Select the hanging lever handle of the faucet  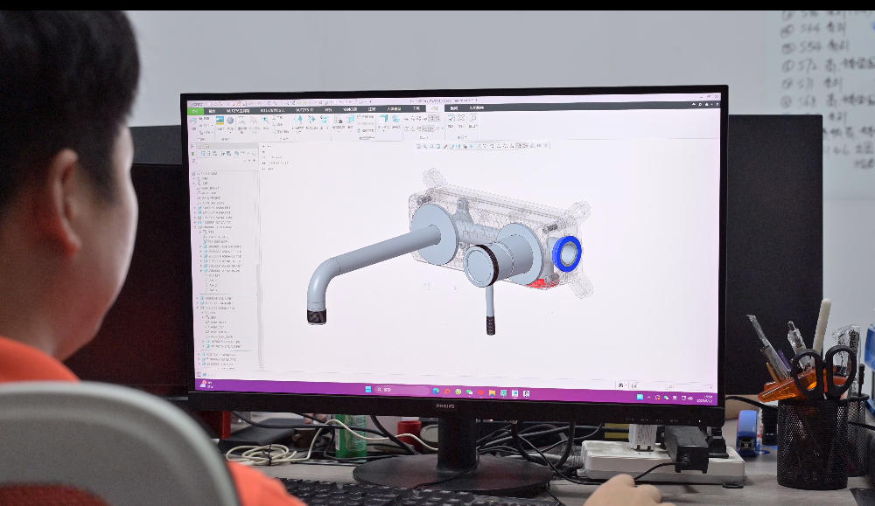tap(490, 310)
